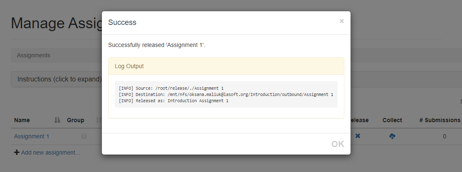Click the unrelease × icon for Assignment 1
Screen dimensions: 462x172
pos(358,136)
